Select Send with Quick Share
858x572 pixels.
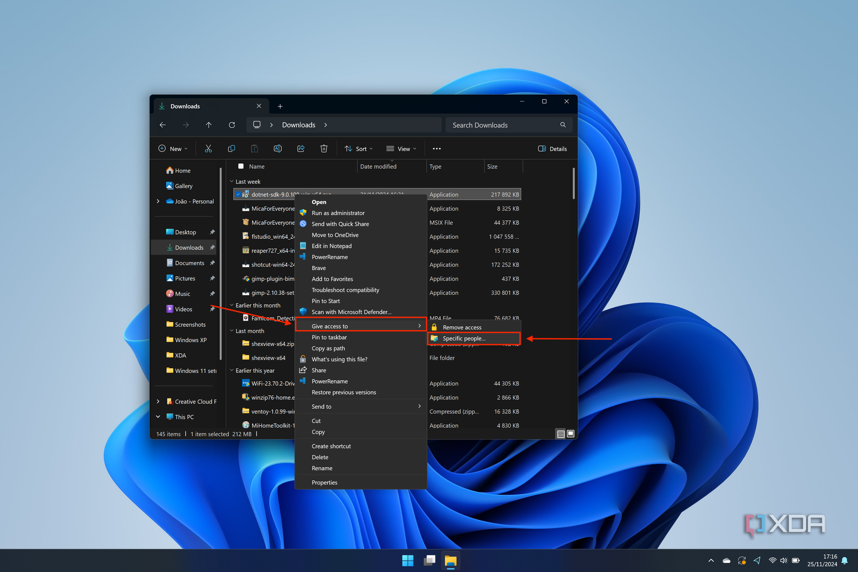pos(361,224)
